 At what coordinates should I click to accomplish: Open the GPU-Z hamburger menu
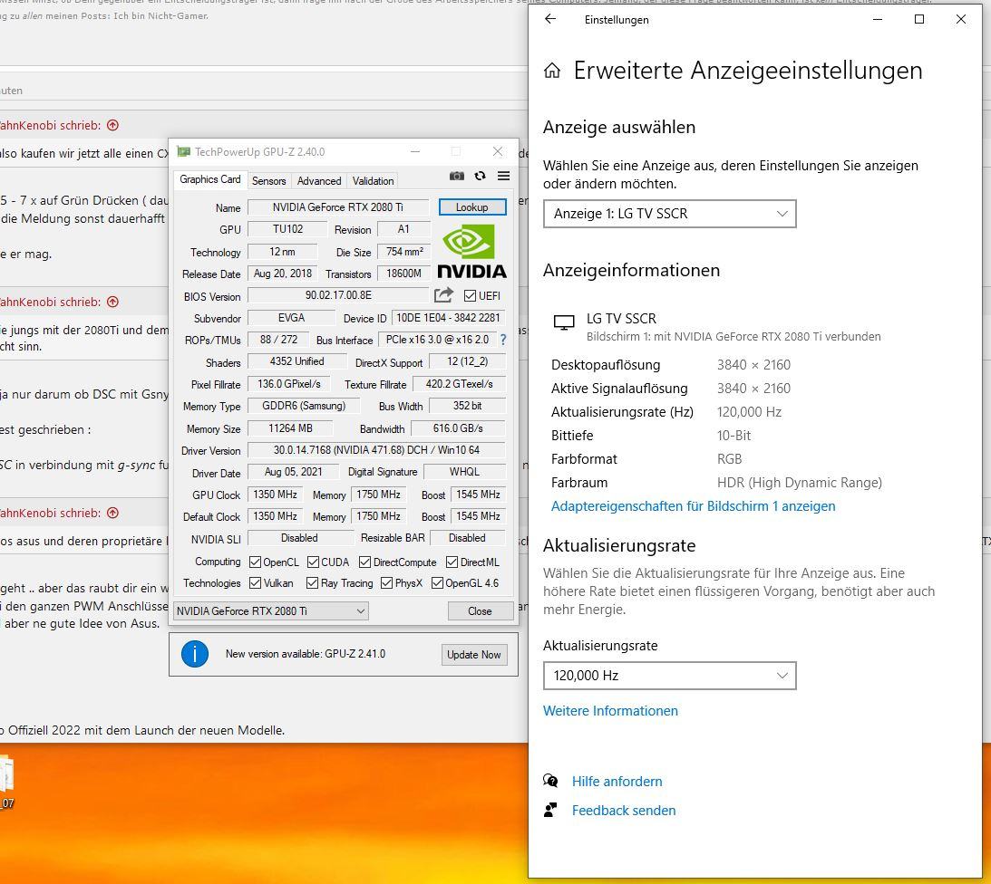(503, 177)
